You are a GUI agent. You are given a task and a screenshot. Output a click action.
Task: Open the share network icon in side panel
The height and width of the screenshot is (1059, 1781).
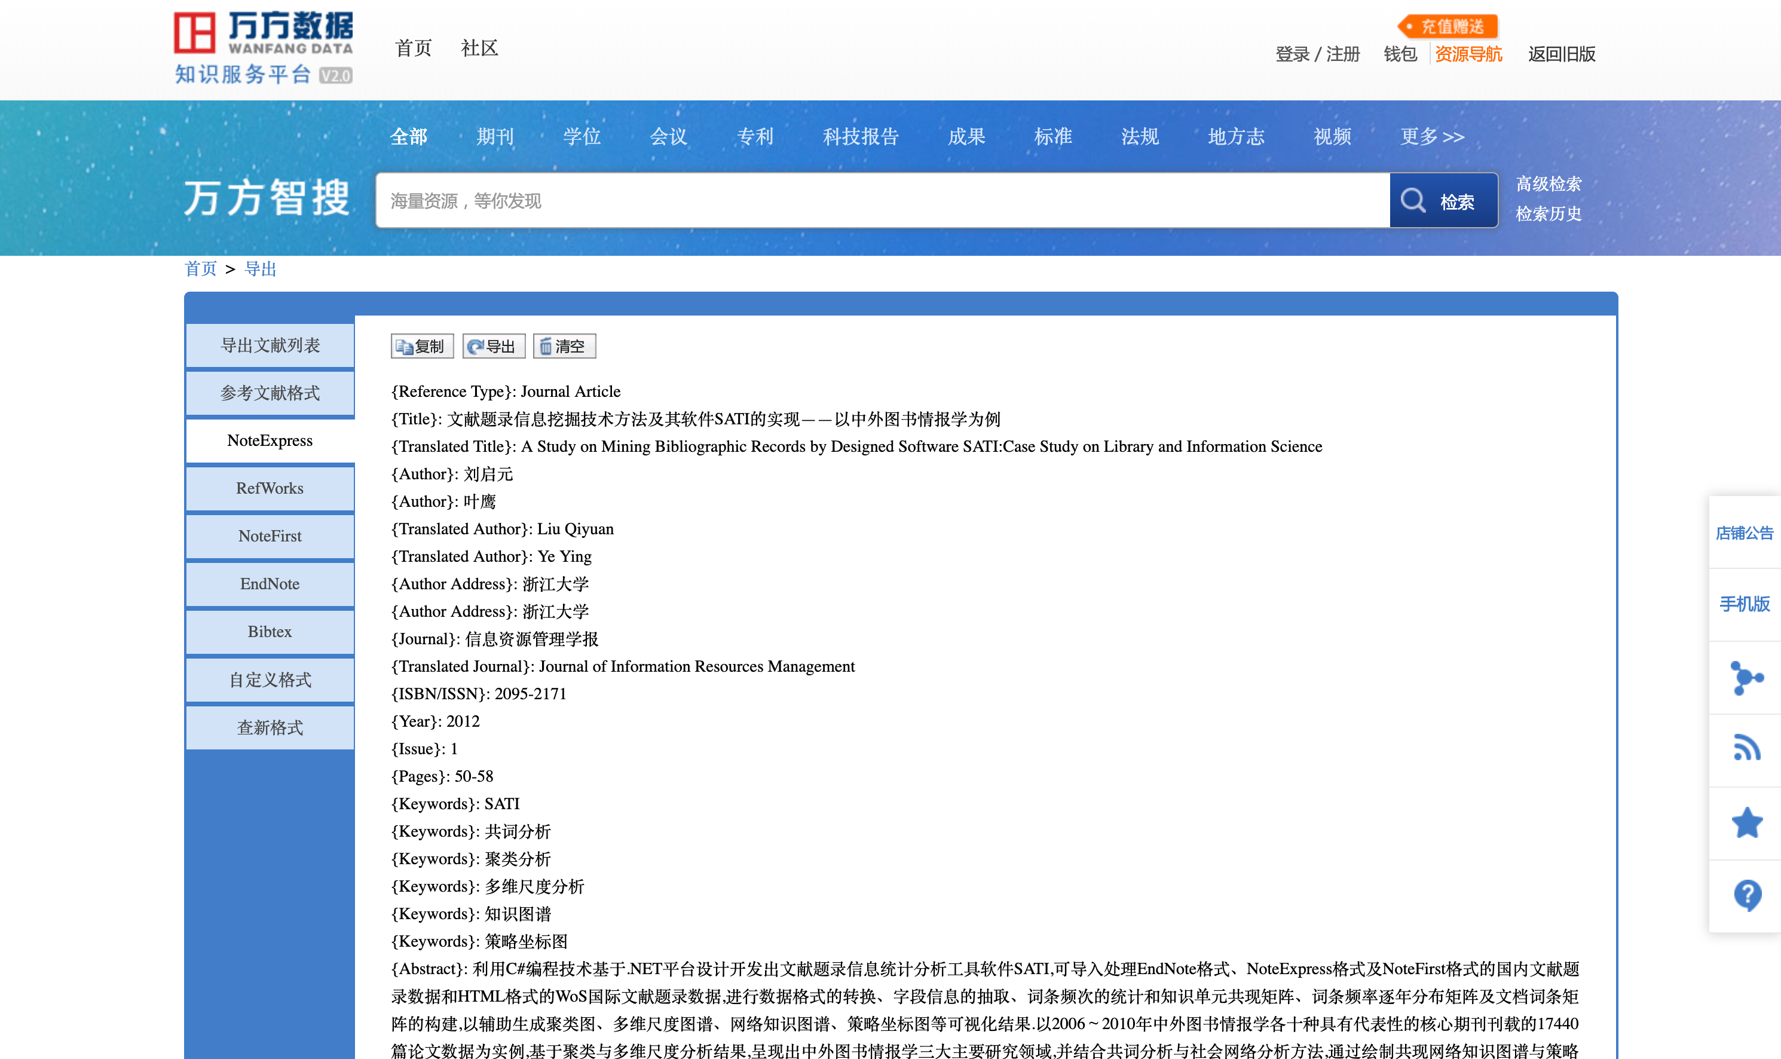pyautogui.click(x=1746, y=677)
